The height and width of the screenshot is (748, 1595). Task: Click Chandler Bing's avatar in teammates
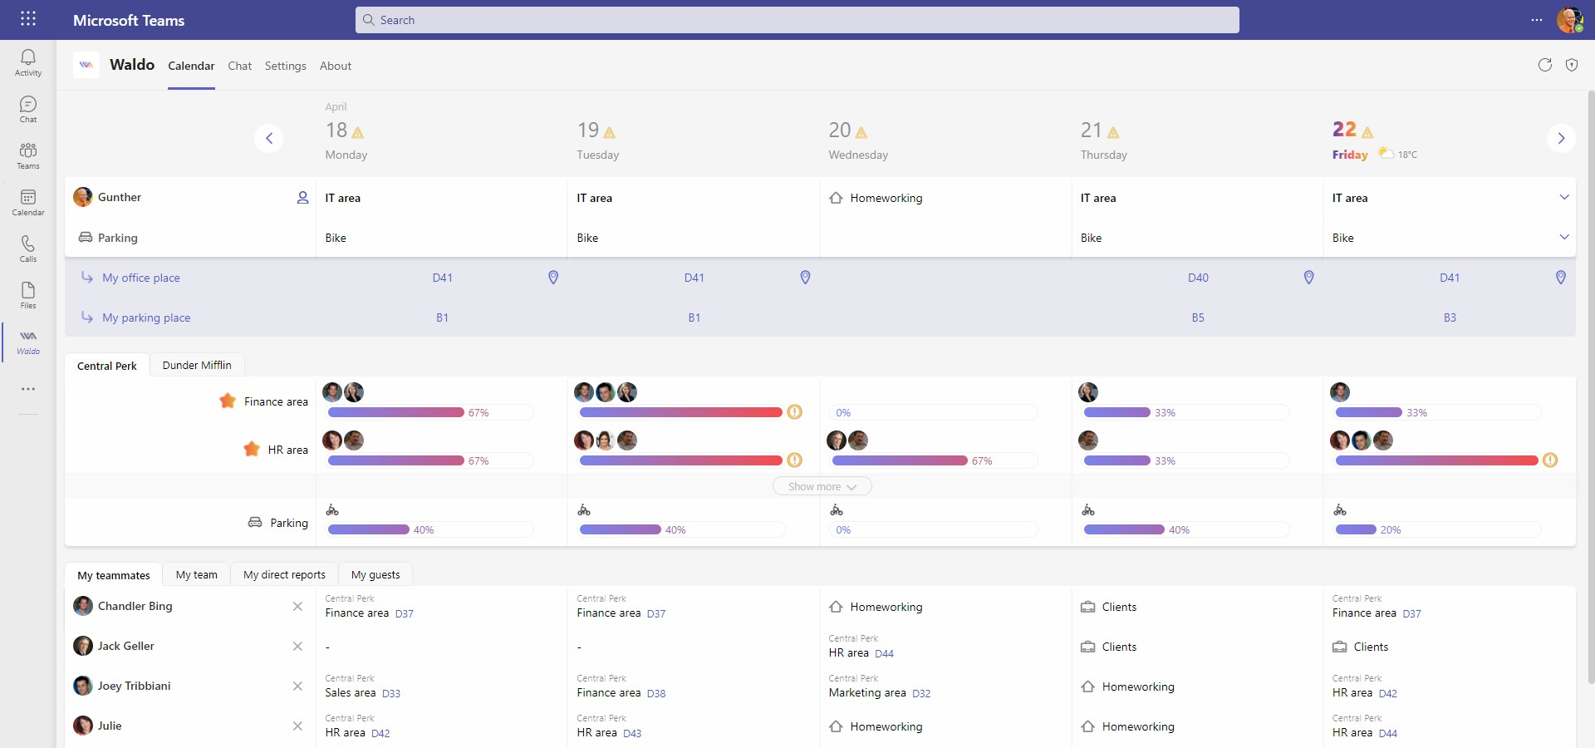tap(83, 606)
